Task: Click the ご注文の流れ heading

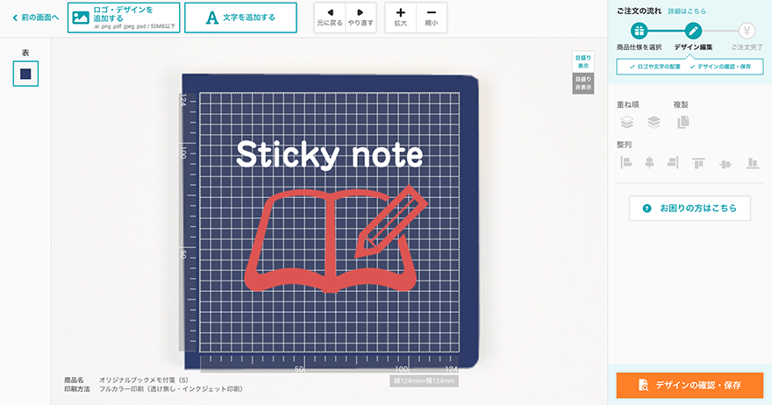Action: 639,11
